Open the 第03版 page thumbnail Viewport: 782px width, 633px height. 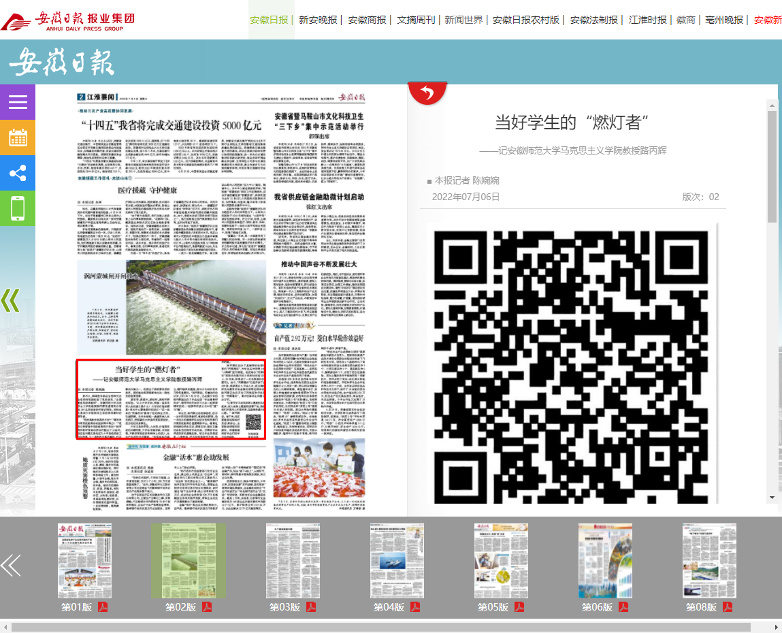click(x=293, y=561)
